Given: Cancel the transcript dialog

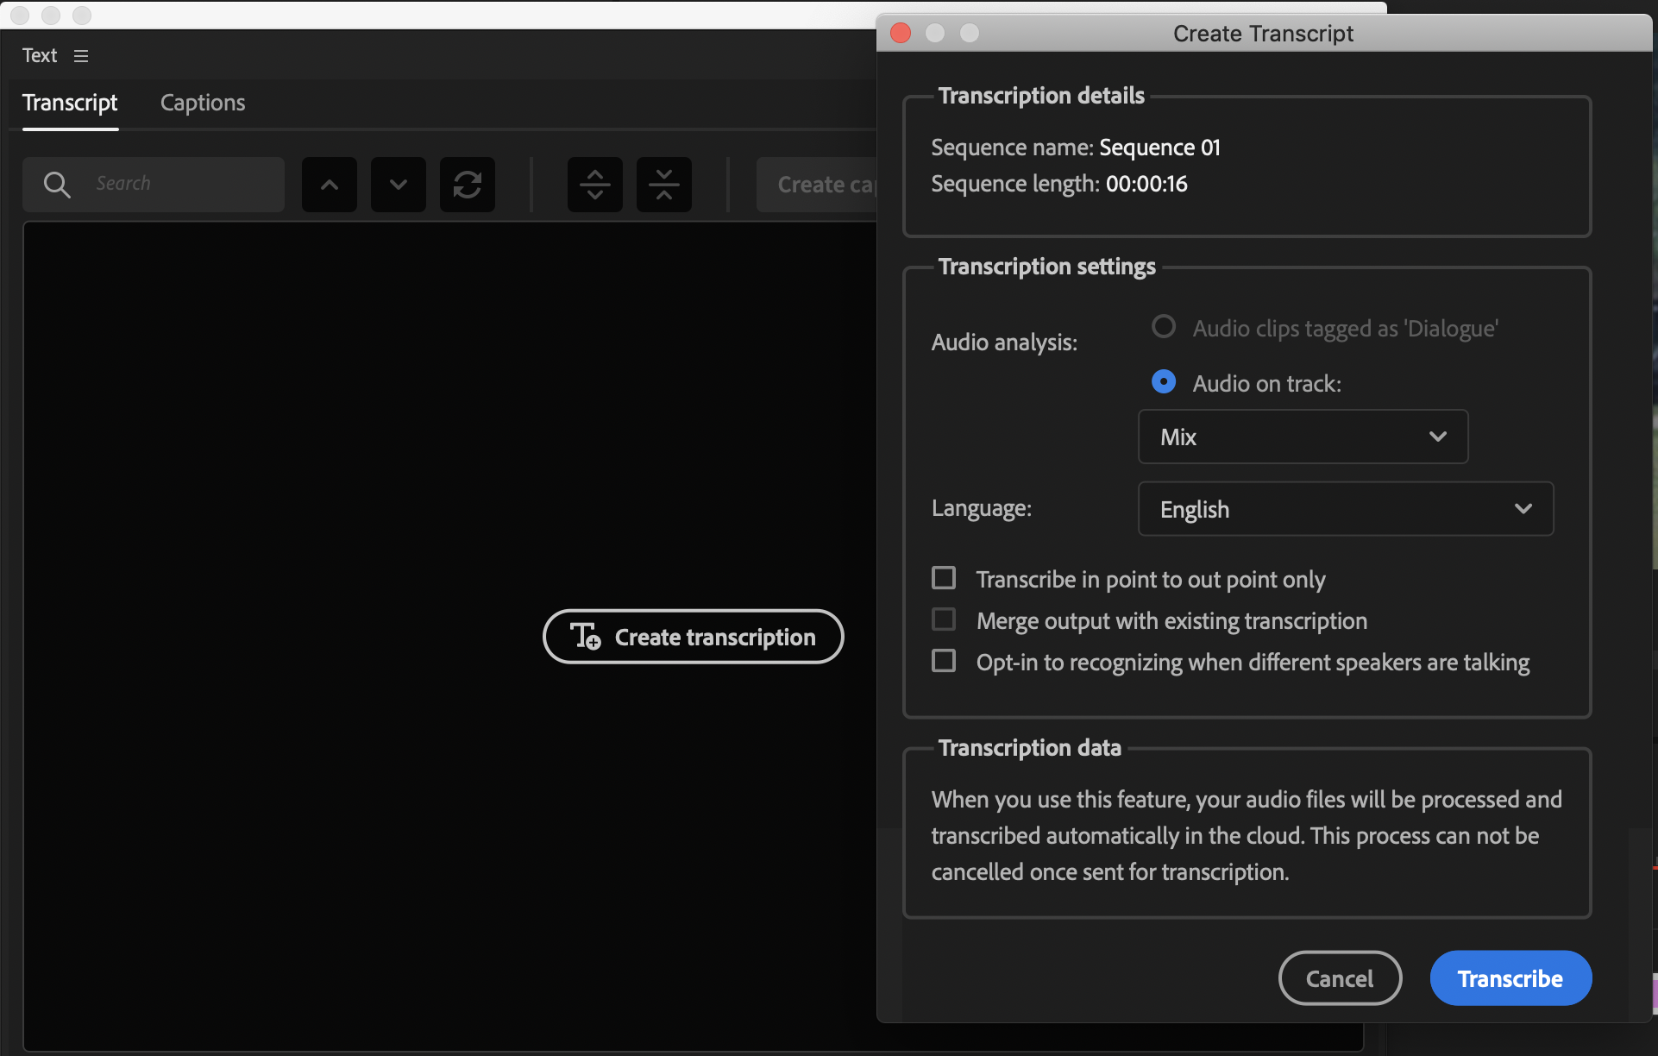Looking at the screenshot, I should click(1339, 978).
